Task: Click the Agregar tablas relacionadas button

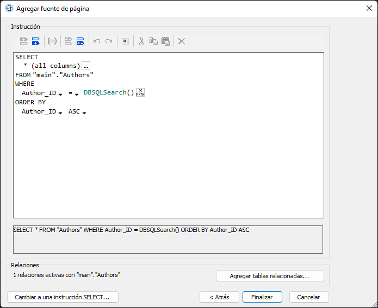Action: [269, 276]
